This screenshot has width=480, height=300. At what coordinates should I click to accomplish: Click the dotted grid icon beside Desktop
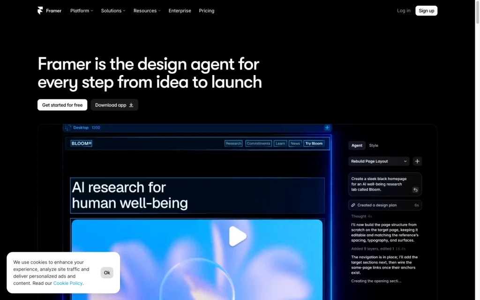pyautogui.click(x=68, y=127)
